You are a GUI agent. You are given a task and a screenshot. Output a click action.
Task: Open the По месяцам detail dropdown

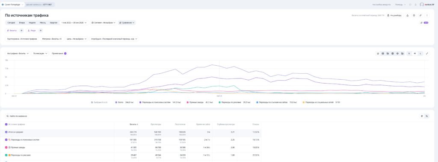pyautogui.click(x=40, y=53)
